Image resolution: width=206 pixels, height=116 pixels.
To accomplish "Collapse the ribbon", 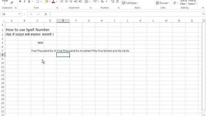I will 203,8.
